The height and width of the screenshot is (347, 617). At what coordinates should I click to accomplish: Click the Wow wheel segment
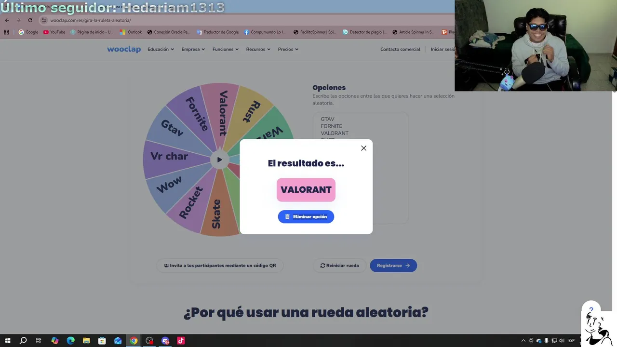coord(169,185)
